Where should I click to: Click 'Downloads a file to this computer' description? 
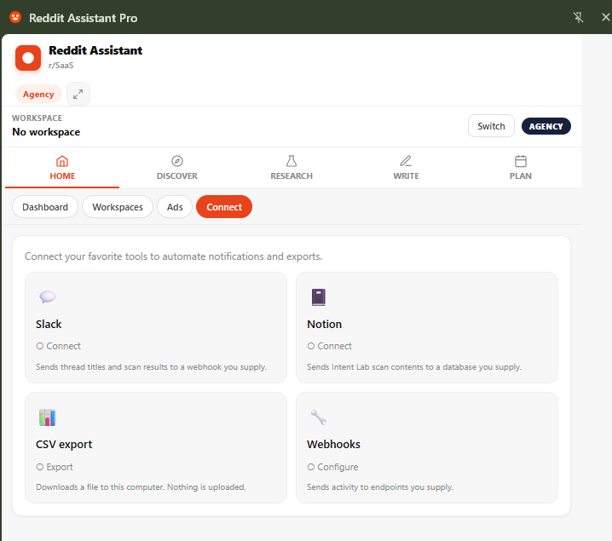pyautogui.click(x=141, y=487)
